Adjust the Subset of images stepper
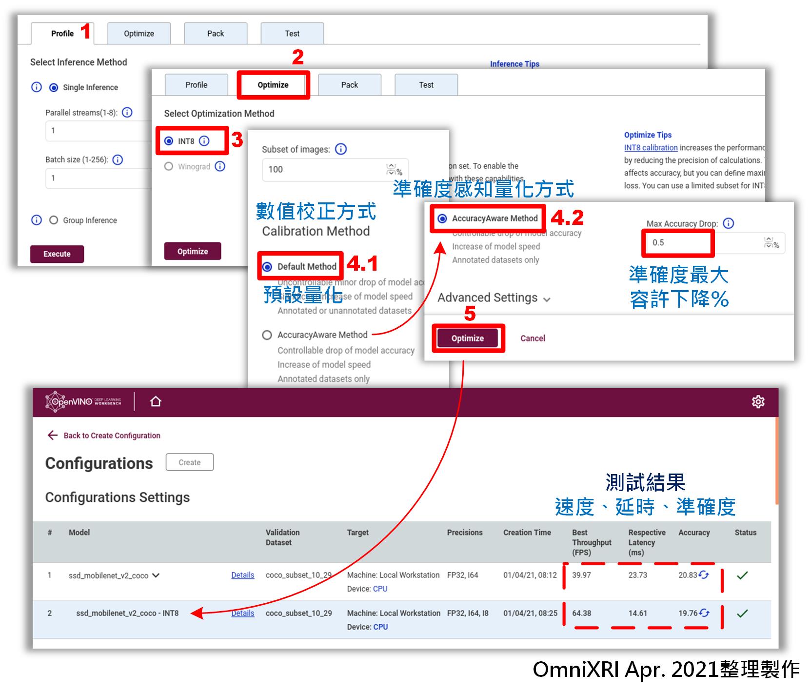Image resolution: width=811 pixels, height=693 pixels. (391, 169)
